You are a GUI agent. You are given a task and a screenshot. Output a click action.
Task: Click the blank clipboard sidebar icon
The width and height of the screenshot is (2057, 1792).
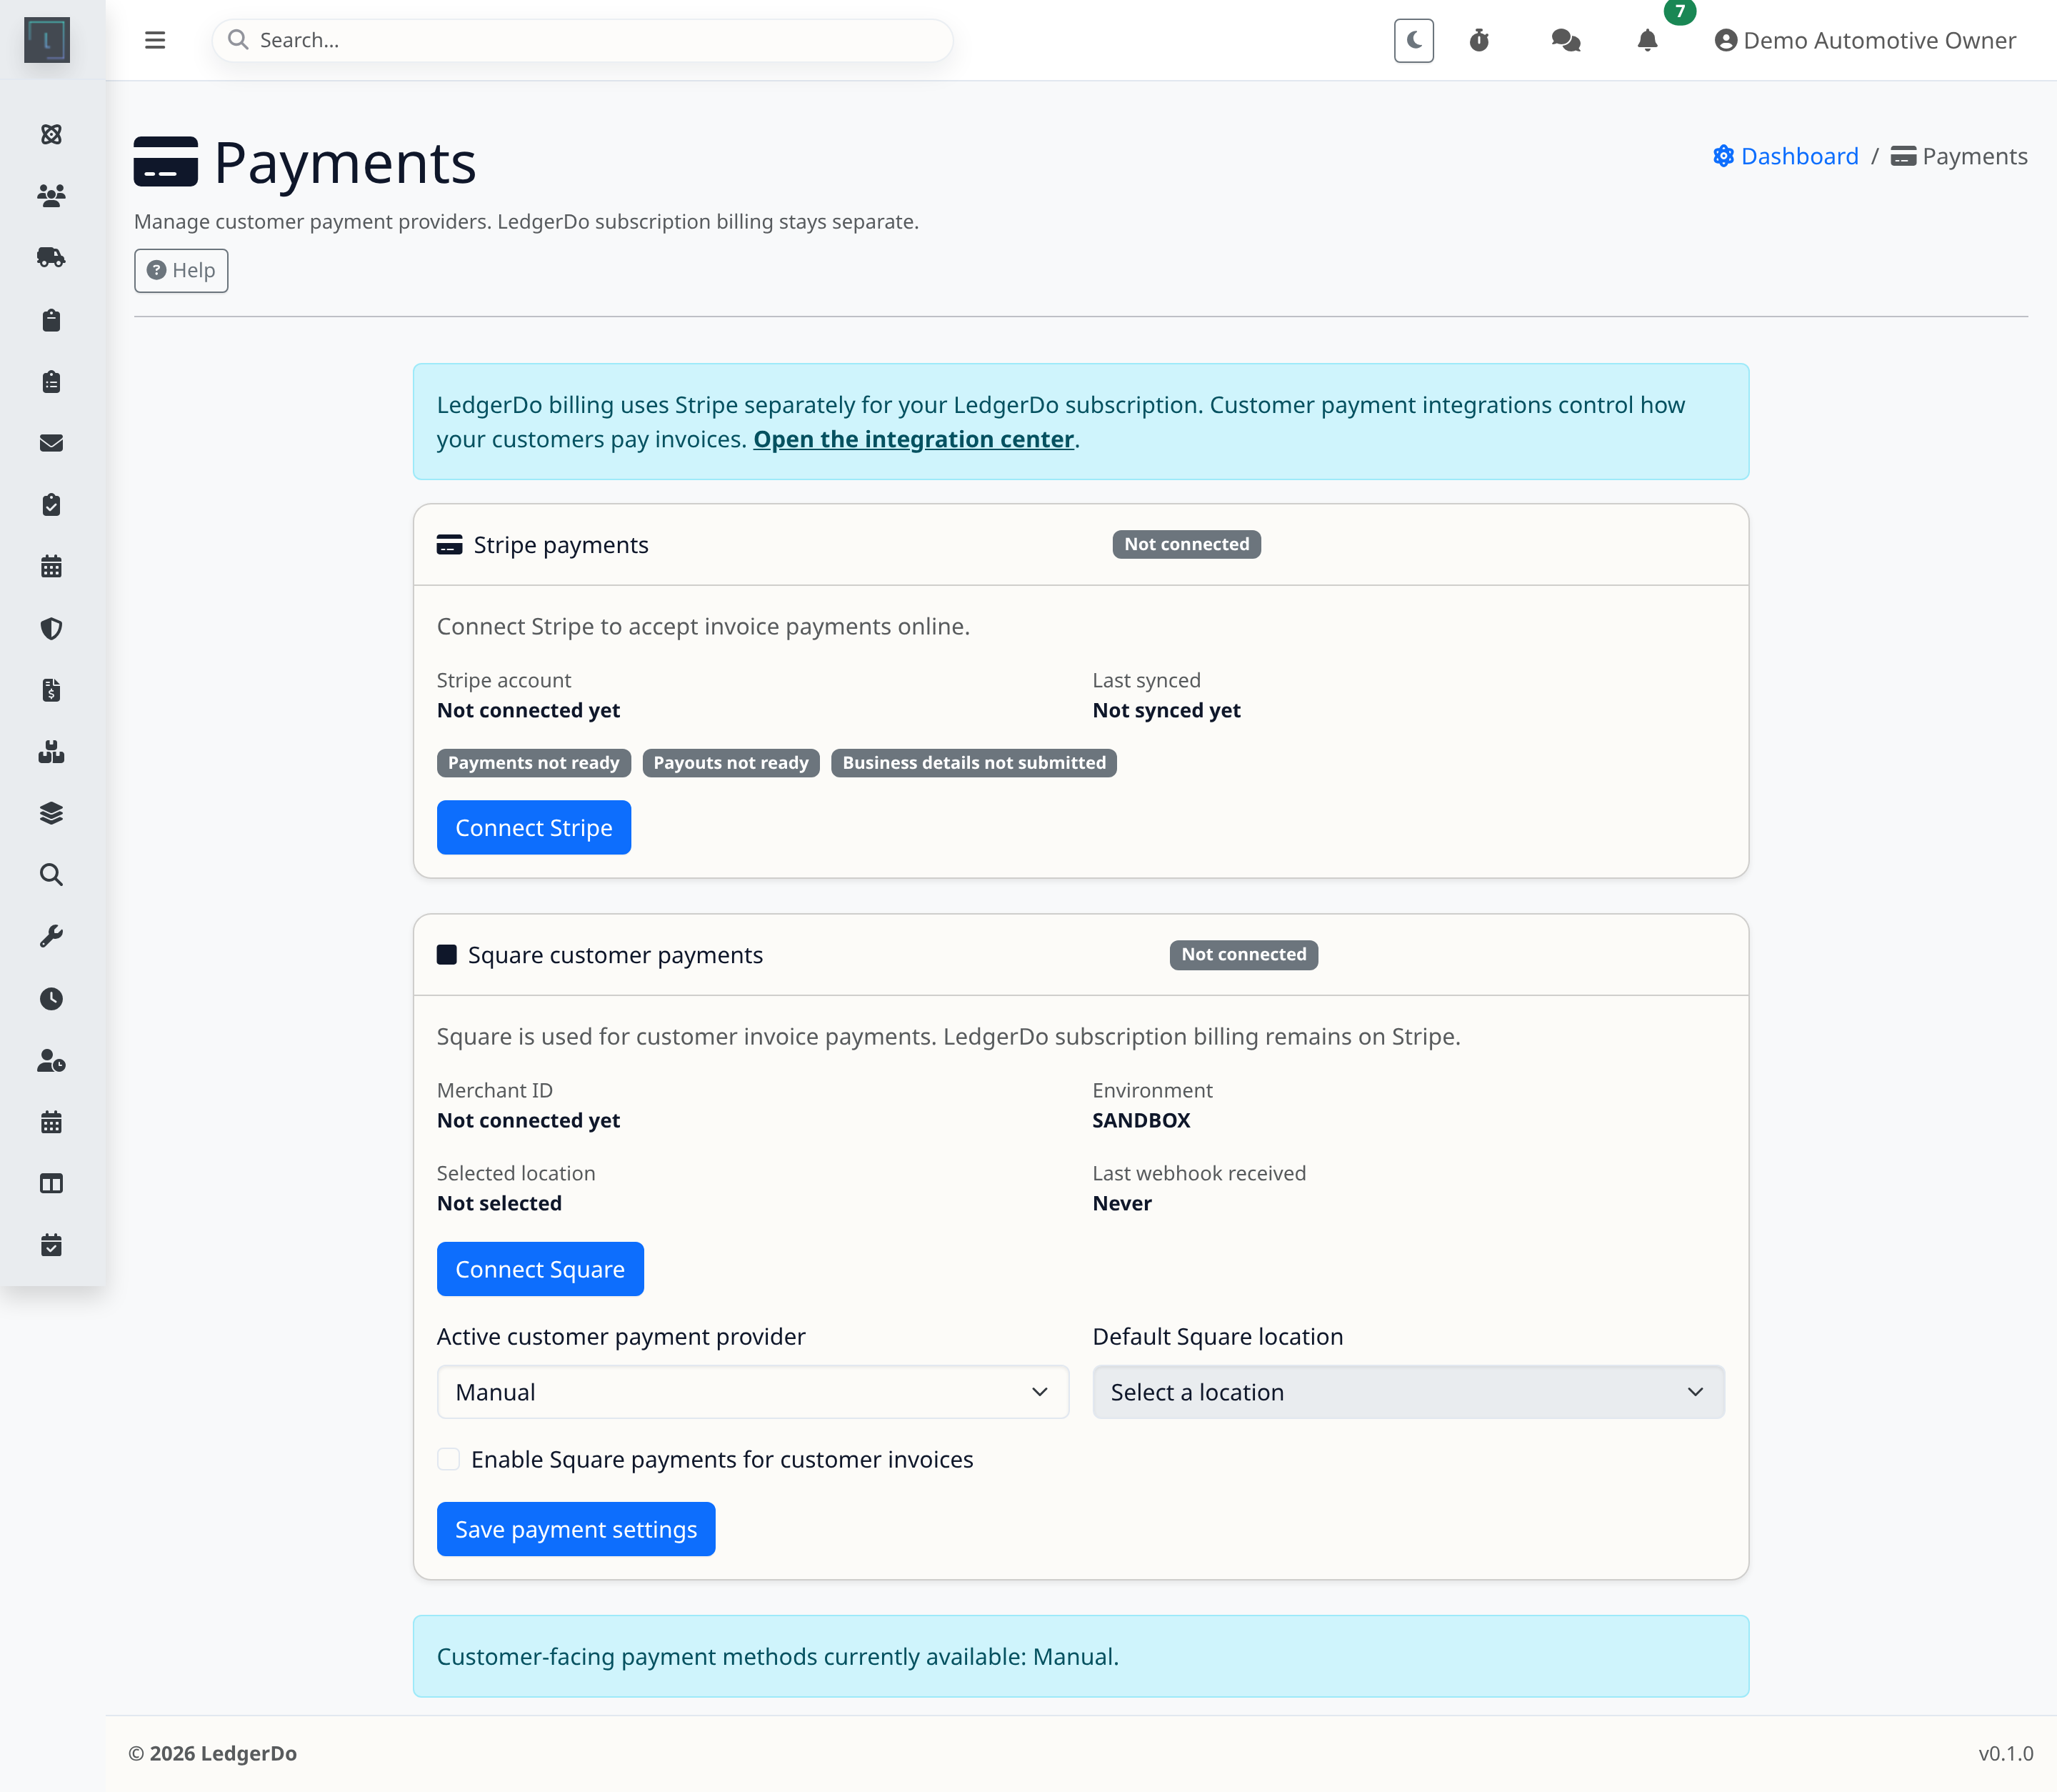[51, 320]
